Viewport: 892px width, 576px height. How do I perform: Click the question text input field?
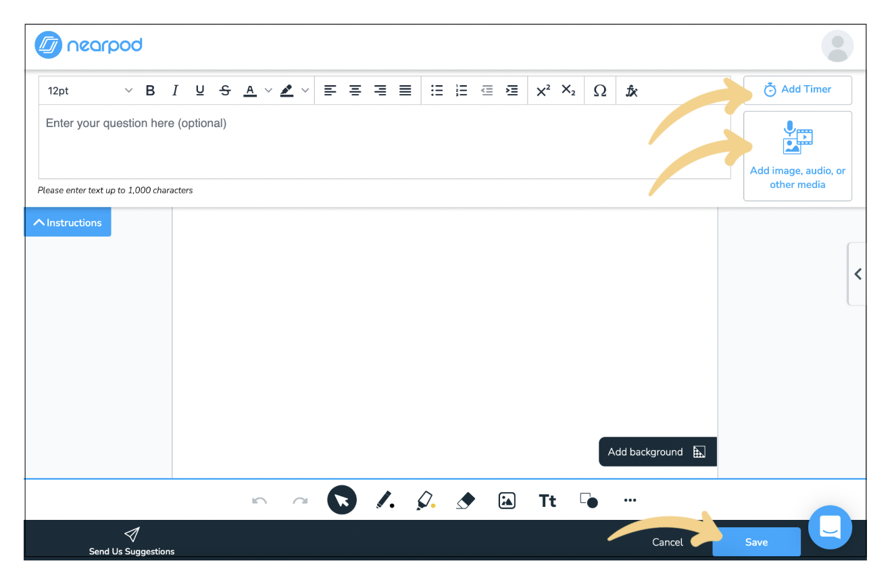[384, 142]
